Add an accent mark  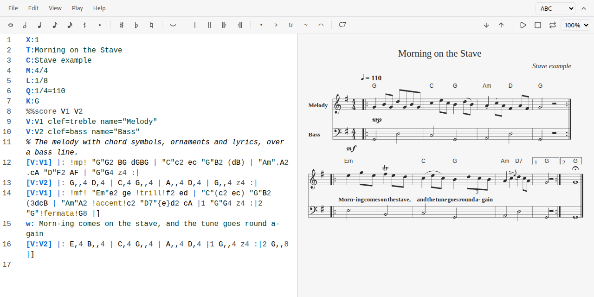coord(276,25)
